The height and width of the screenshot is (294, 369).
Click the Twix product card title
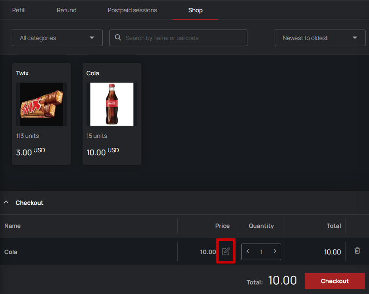(x=22, y=73)
